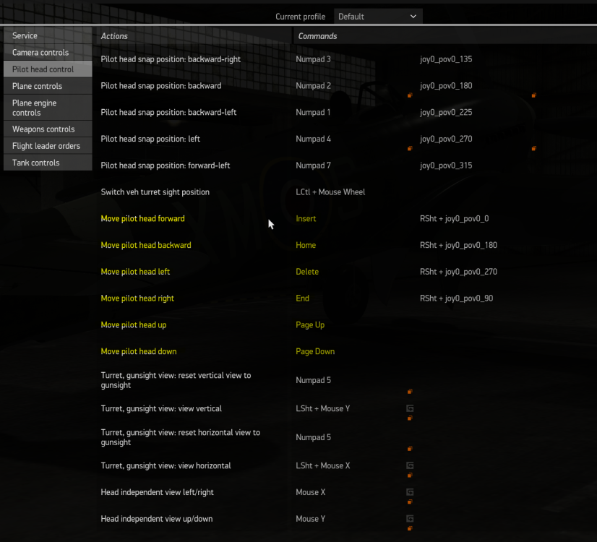Toggle axis inversion for the Mouse Y command
Viewport: 597px width, 542px height.
tap(410, 518)
